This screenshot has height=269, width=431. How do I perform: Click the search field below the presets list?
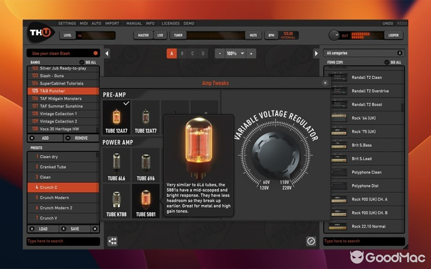[63, 241]
